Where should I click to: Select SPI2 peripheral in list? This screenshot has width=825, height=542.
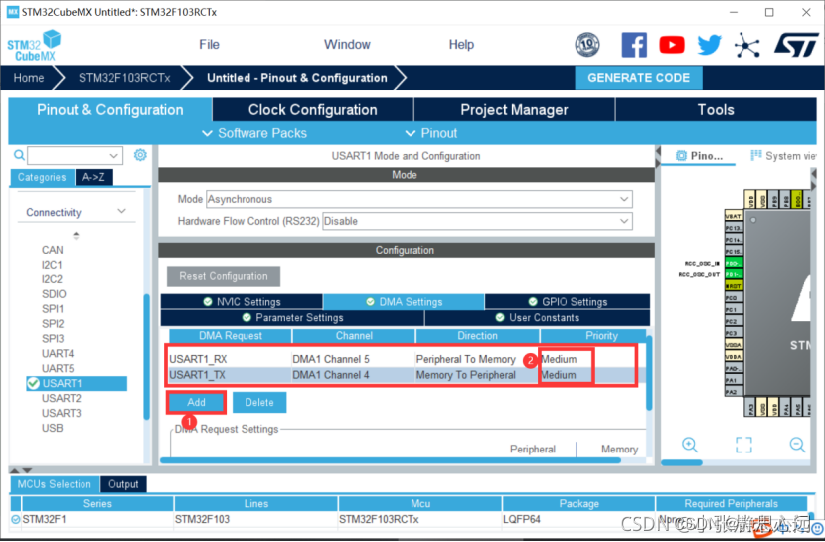[53, 323]
